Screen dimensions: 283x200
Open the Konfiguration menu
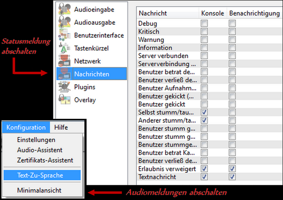click(x=26, y=127)
